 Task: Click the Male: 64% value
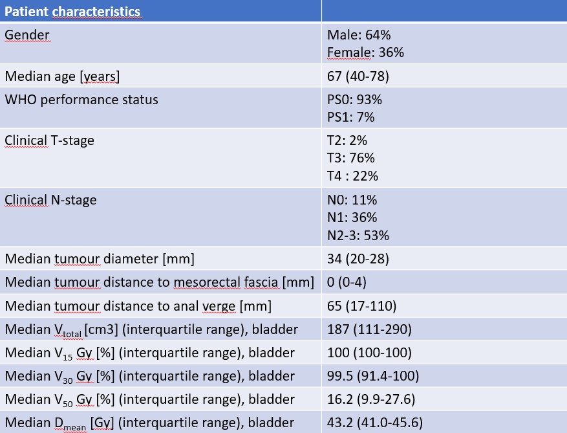click(359, 35)
